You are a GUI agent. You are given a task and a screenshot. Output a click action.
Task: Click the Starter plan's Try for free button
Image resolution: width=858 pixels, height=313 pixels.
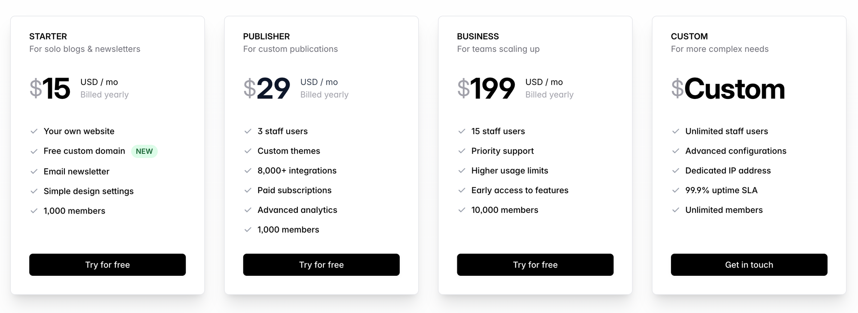pyautogui.click(x=107, y=265)
